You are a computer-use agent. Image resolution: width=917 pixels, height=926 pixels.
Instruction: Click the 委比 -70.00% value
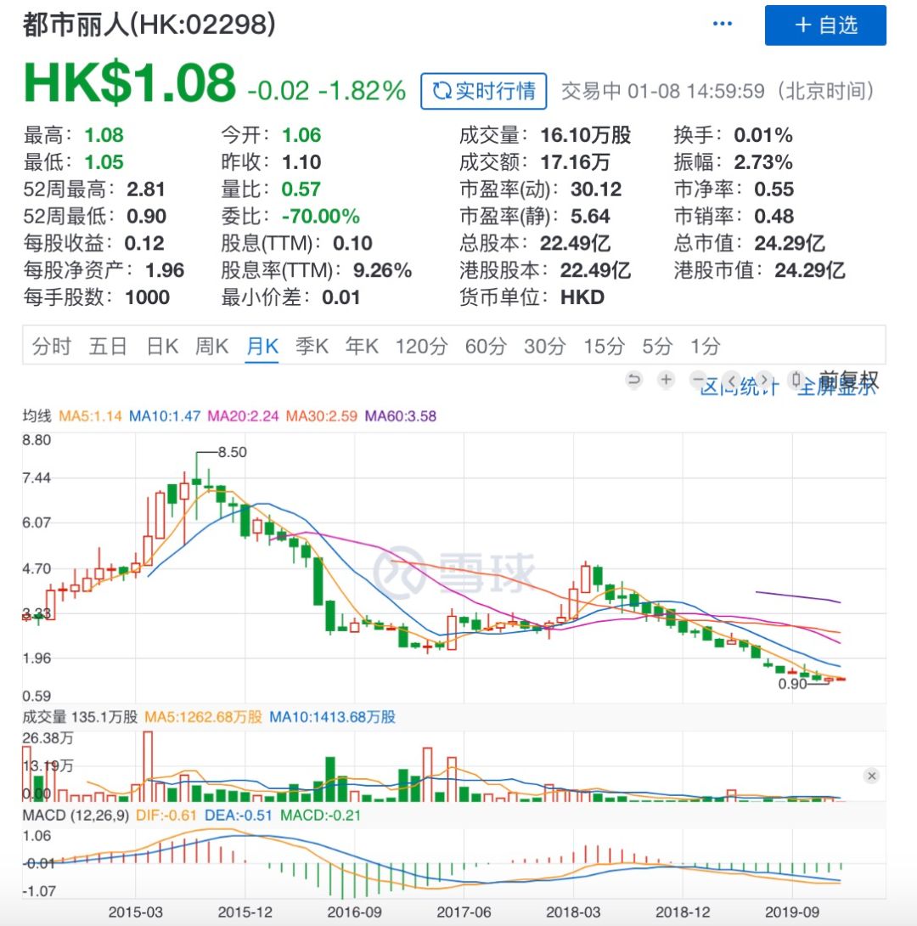320,216
